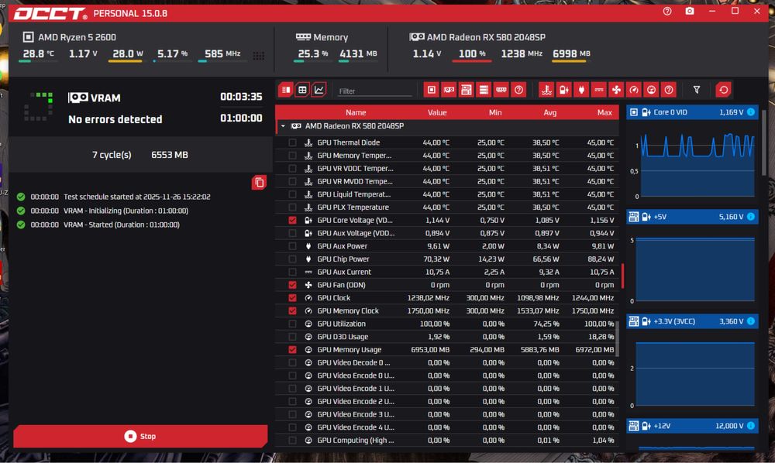Screen dimensions: 775x463
Task: Select the split panel view icon
Action: point(286,90)
